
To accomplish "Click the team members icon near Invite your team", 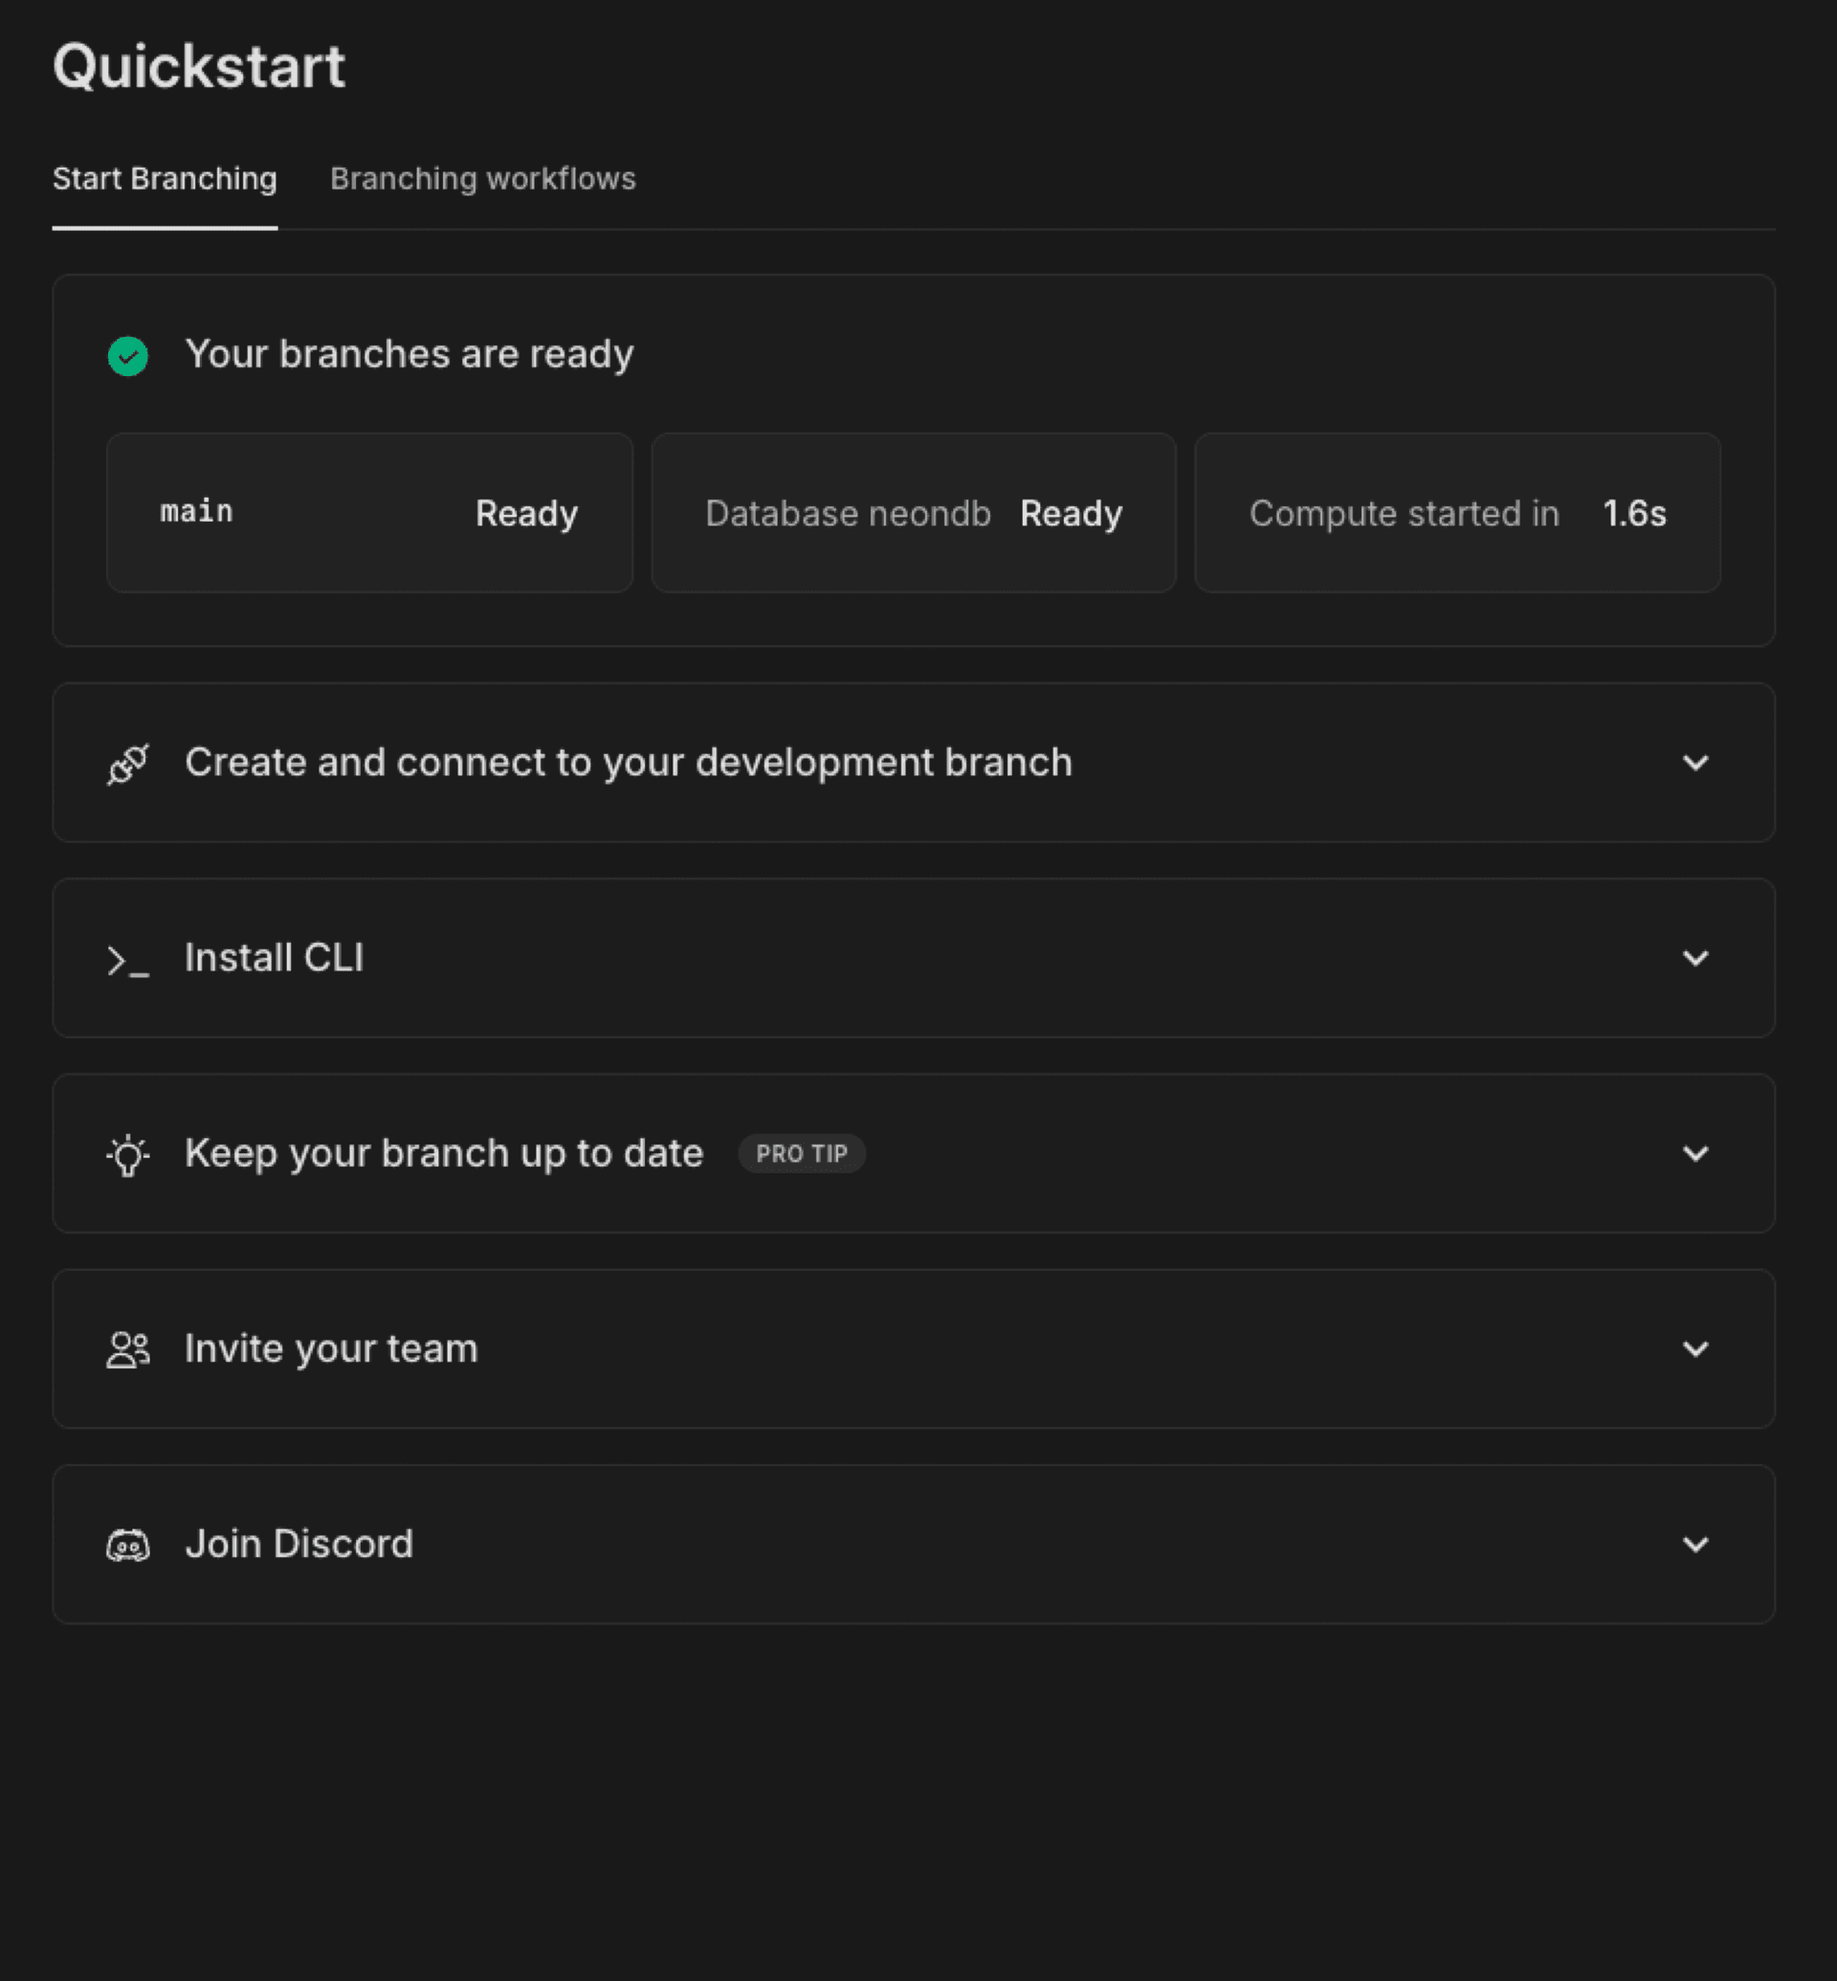I will click(127, 1348).
